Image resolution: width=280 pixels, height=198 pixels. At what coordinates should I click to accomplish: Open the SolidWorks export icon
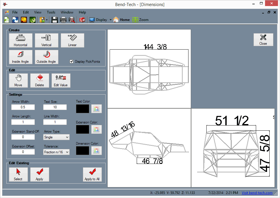point(82,19)
